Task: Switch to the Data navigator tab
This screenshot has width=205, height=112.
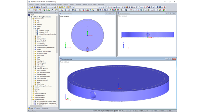Action: pos(30,108)
